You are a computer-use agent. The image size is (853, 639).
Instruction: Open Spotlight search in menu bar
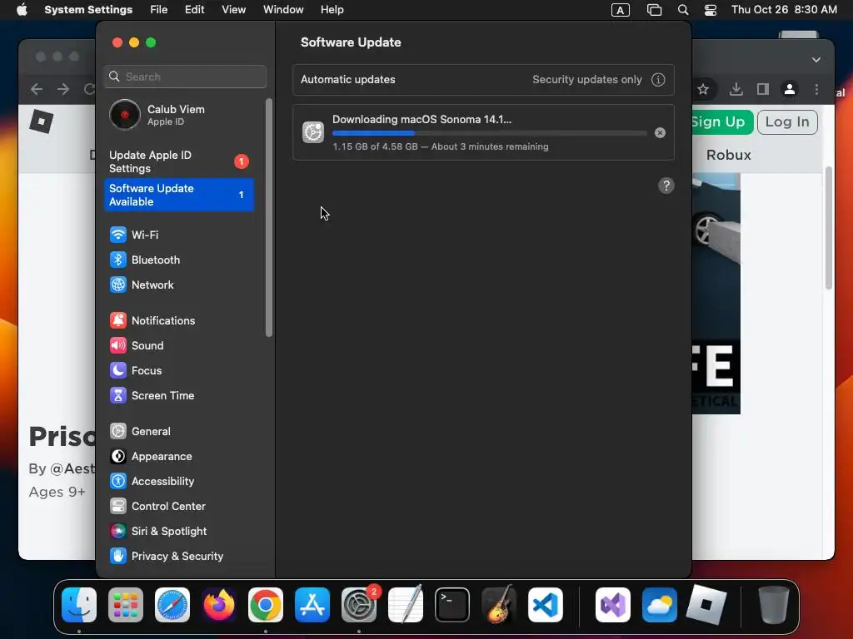683,10
